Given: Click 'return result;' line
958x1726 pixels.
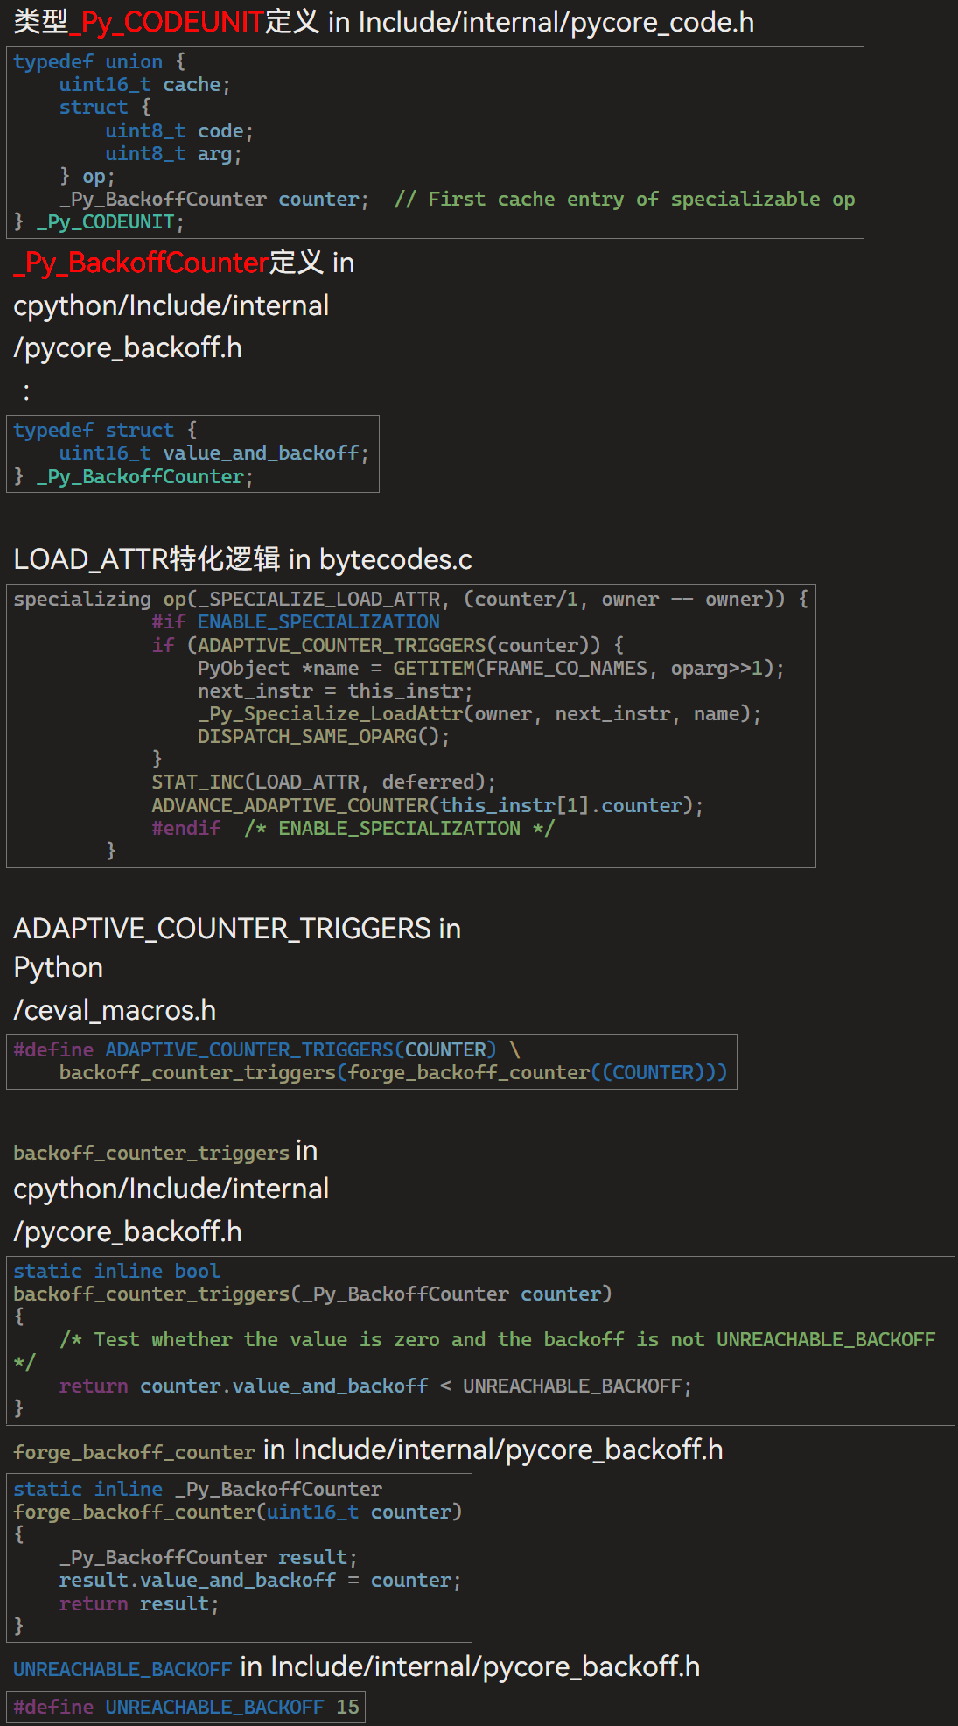Looking at the screenshot, I should (139, 1604).
